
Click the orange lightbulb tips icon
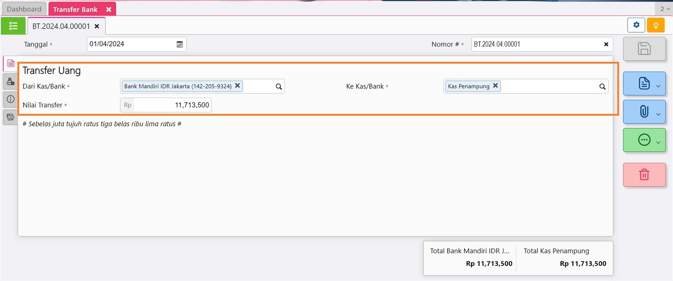(655, 25)
